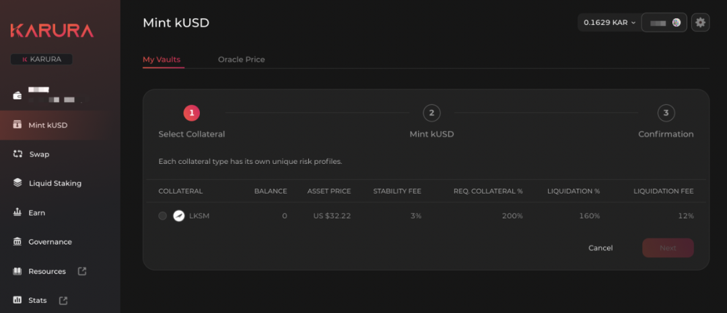Click the LKSM token icon
This screenshot has height=313, width=727.
[x=178, y=216]
